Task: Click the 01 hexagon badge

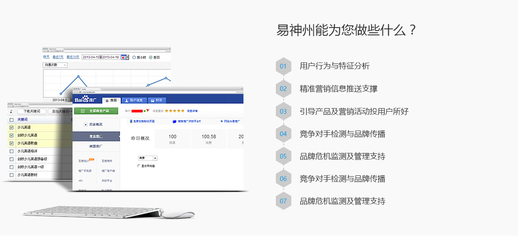Action: click(x=283, y=66)
